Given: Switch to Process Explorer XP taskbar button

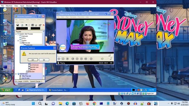Looking at the screenshot, I should tap(58, 90).
